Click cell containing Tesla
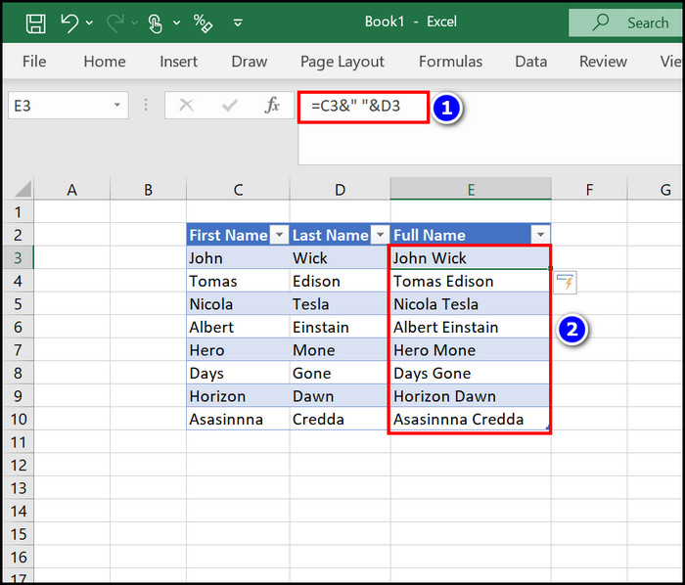This screenshot has width=685, height=585. click(340, 304)
